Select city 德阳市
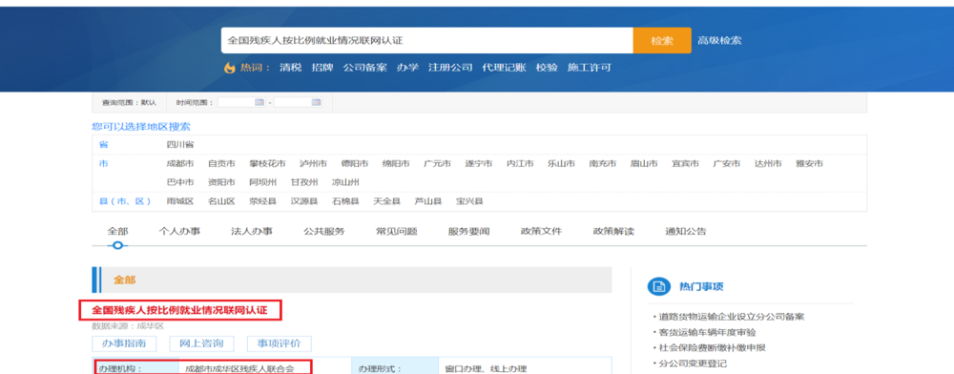954x374 pixels. [x=355, y=163]
